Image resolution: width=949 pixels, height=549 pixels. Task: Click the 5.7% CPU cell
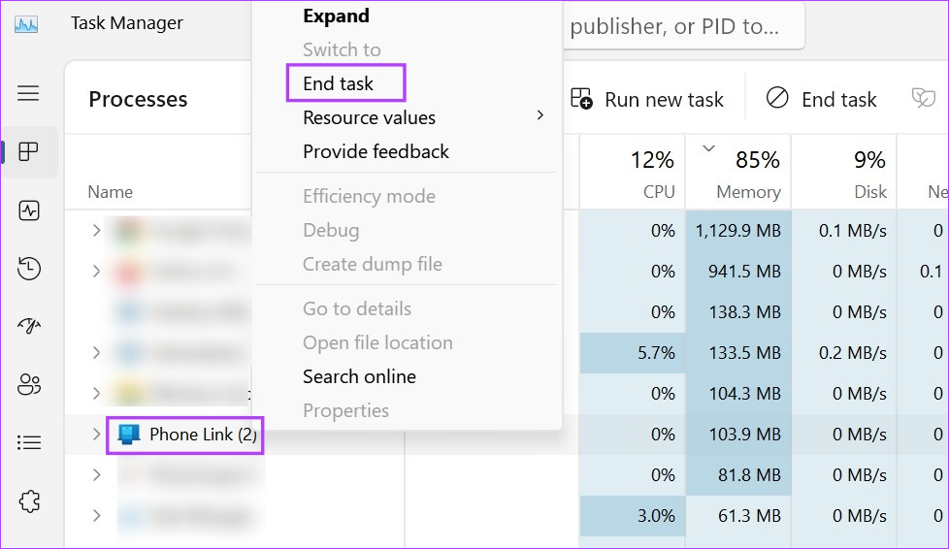[633, 352]
